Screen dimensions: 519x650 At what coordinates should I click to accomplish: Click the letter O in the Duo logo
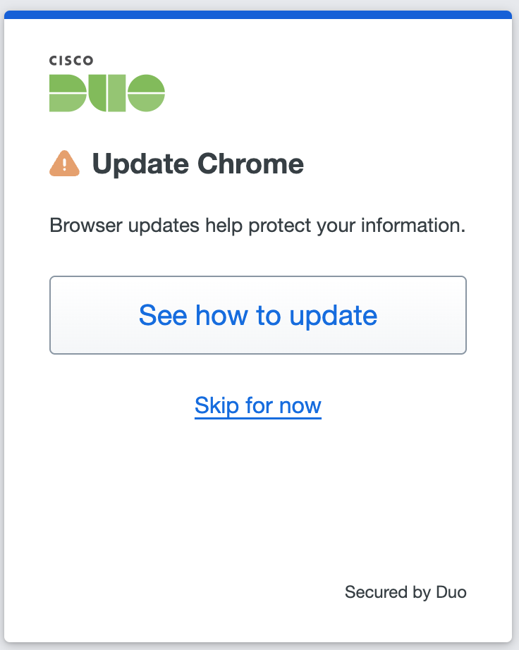147,93
